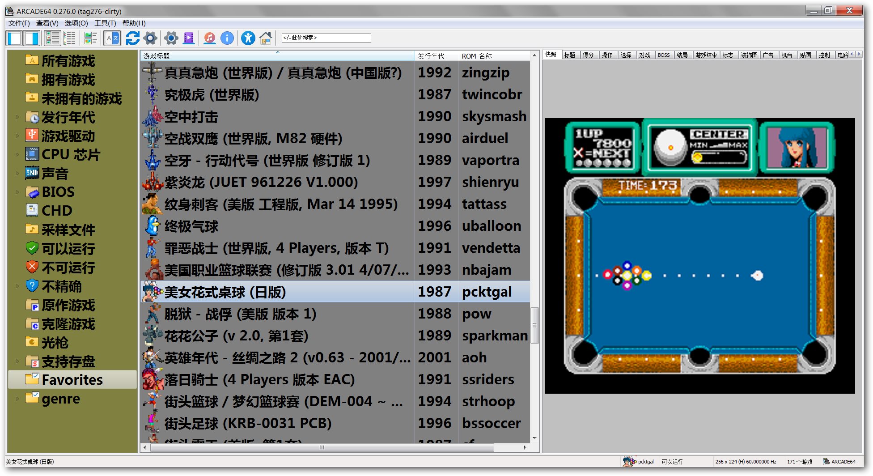Image resolution: width=873 pixels, height=476 pixels.
Task: Click the blue refresh arrows icon
Action: [132, 38]
